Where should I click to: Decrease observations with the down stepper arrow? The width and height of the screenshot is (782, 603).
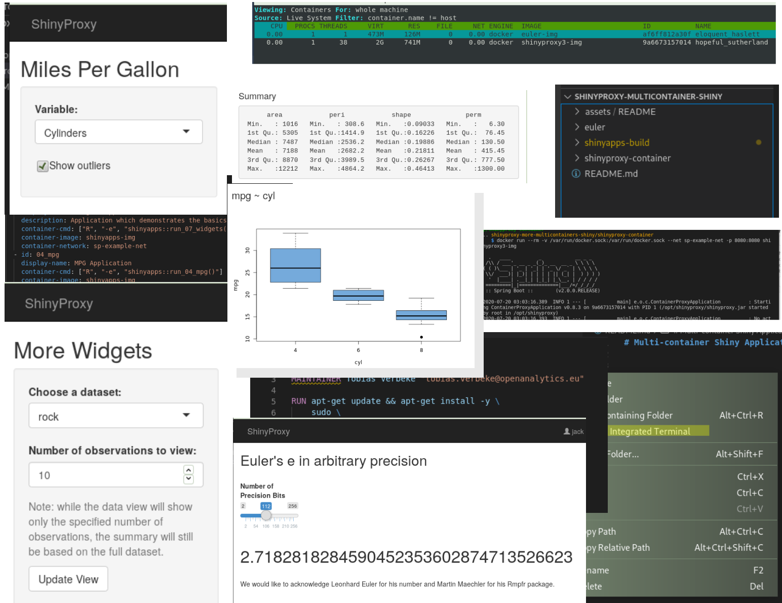pos(188,479)
